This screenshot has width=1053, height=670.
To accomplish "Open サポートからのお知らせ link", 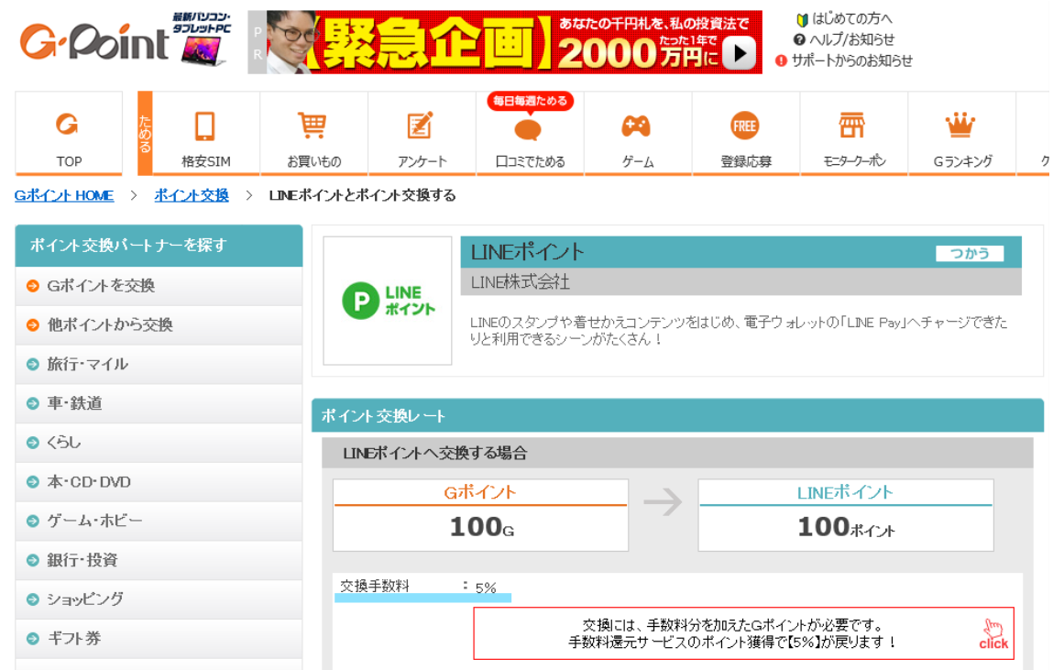I will [851, 61].
